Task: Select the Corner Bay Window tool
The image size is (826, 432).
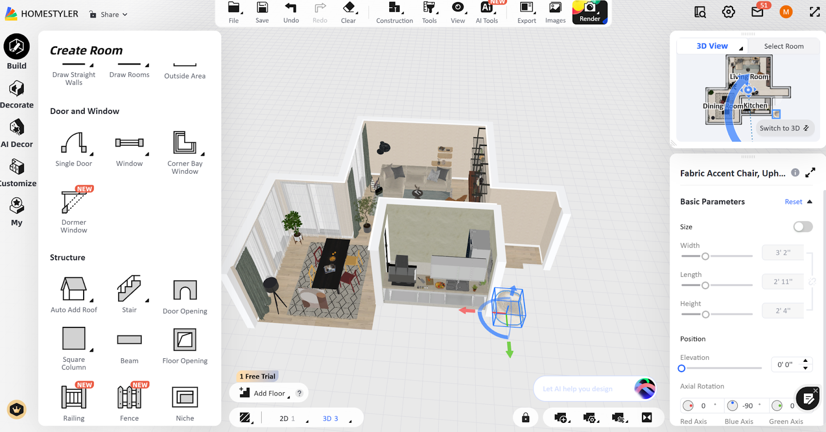Action: click(x=185, y=153)
